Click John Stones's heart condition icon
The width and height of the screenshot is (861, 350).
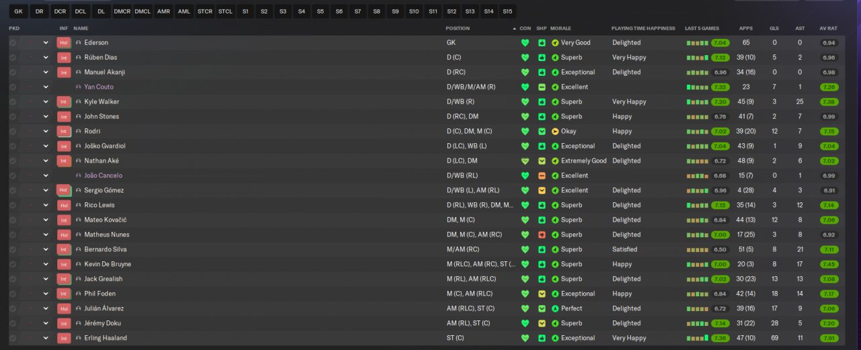coord(525,116)
